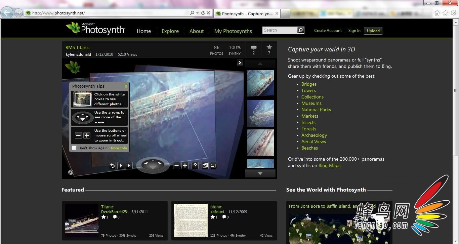Viewport: 459px width, 244px height.
Task: Toggle the overlapping photos view button
Action: (205, 165)
